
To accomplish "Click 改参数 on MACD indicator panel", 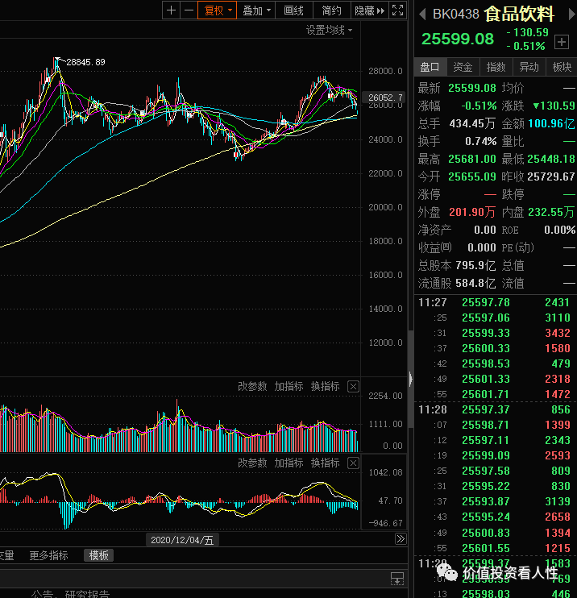I will point(252,463).
